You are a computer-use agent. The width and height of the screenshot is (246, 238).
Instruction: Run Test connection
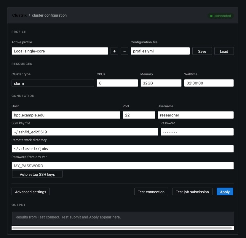click(x=151, y=191)
